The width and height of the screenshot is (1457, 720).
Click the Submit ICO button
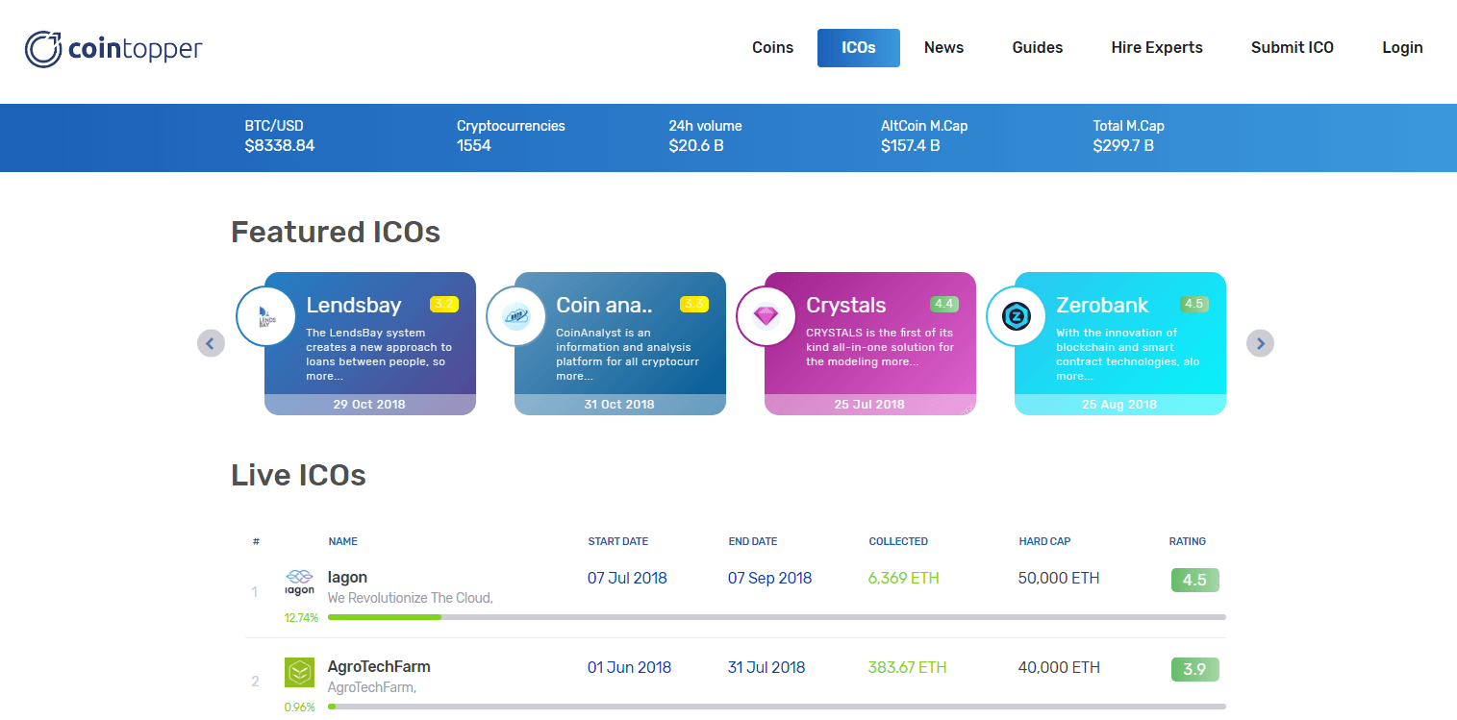tap(1292, 47)
